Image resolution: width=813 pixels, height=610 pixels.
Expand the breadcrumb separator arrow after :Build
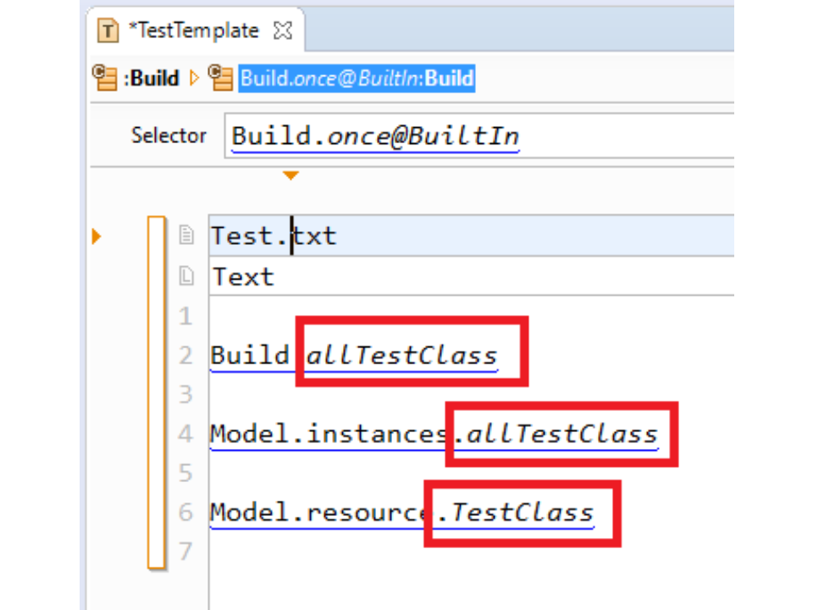point(194,79)
